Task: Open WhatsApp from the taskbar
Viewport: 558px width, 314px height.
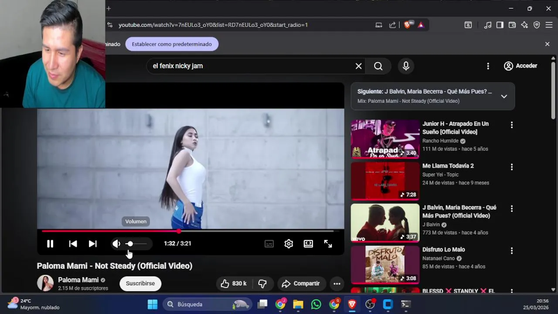Action: pos(316,304)
